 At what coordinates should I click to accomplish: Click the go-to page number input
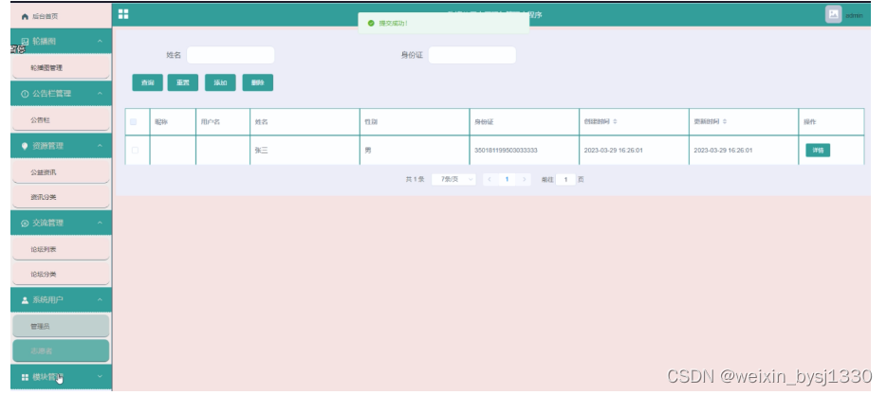[565, 179]
